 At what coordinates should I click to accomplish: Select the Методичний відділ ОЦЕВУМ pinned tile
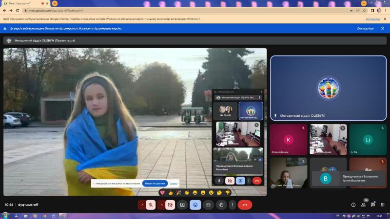328,88
